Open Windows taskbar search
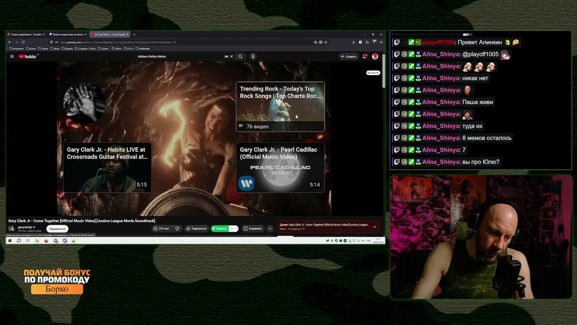 (x=19, y=241)
